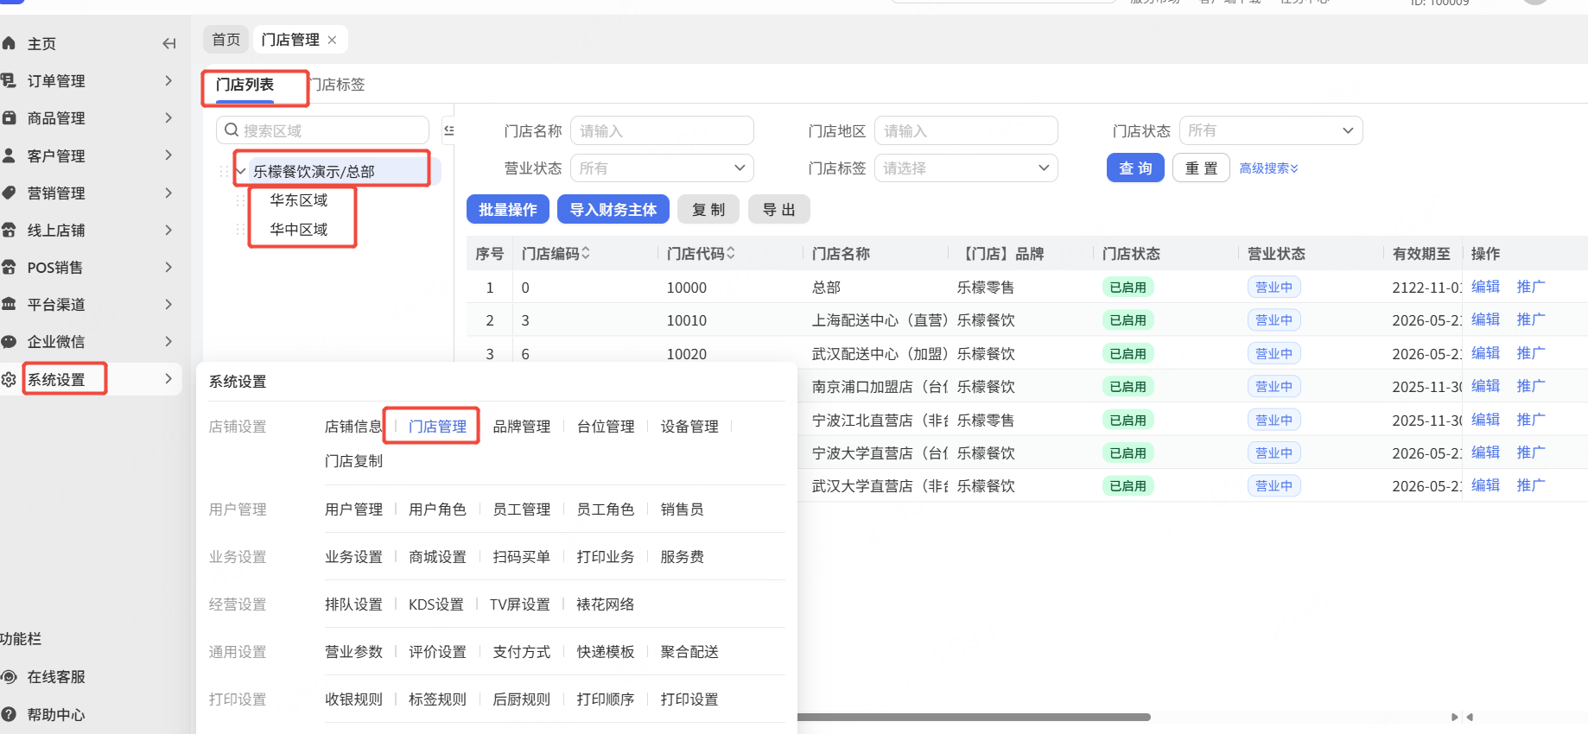
Task: Click the 主页 home icon in sidebar
Action: point(9,43)
